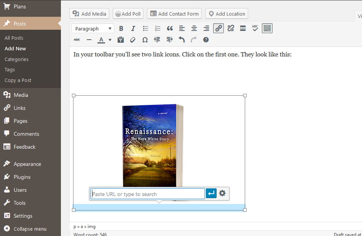Open the Paragraph format dropdown

(93, 29)
